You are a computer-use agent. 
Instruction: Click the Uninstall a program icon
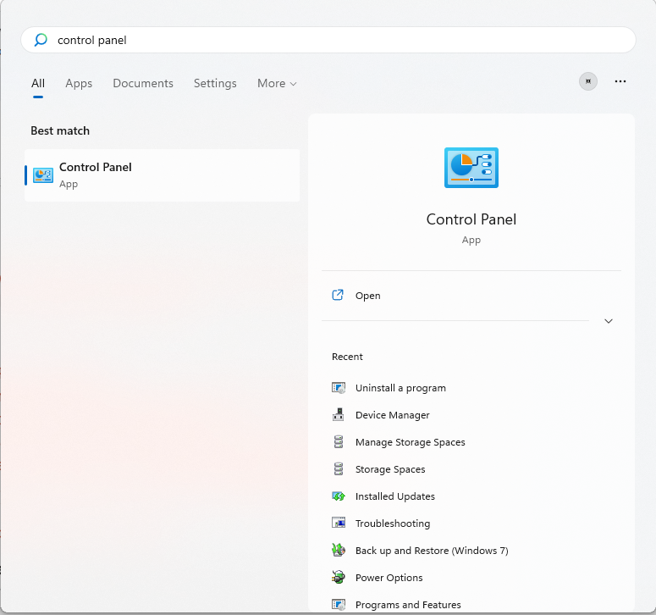(x=339, y=388)
